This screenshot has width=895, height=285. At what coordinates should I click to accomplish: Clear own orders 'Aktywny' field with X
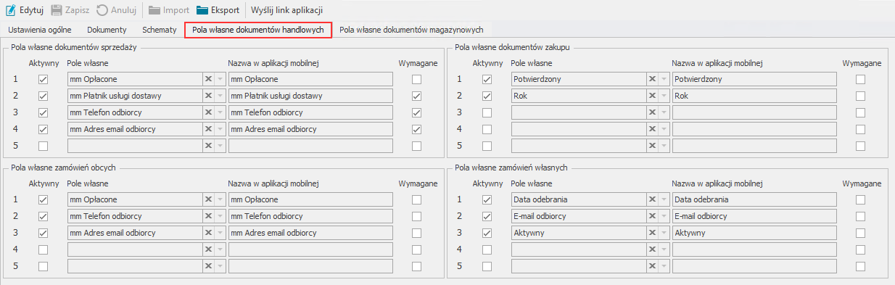[x=652, y=233]
